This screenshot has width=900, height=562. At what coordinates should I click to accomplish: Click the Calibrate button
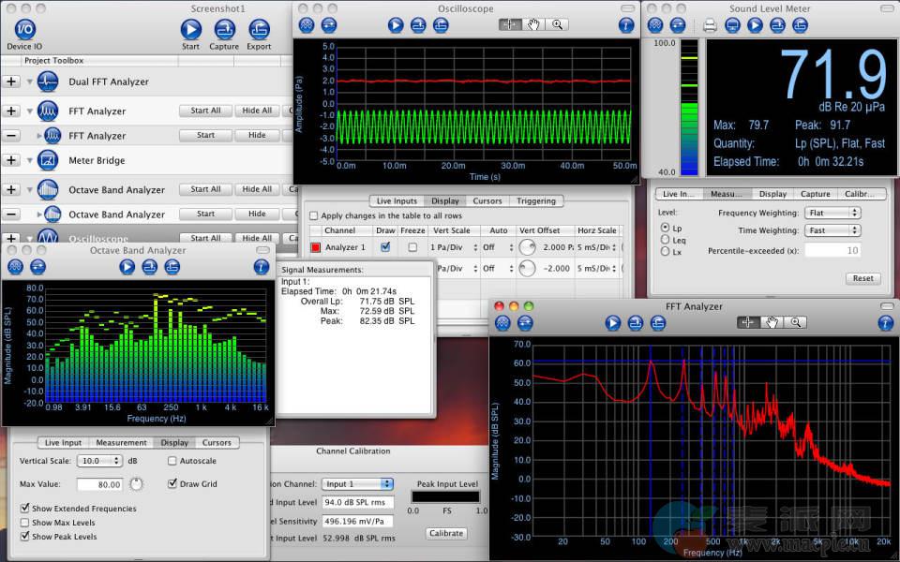tap(445, 533)
